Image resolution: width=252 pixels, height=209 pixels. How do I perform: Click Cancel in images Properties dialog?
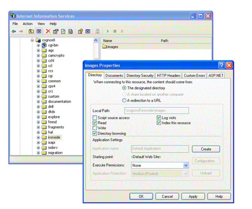[167, 197]
